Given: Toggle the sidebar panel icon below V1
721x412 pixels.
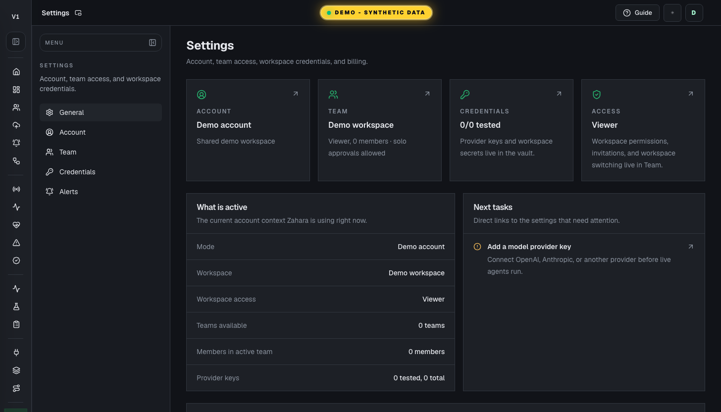Looking at the screenshot, I should point(16,42).
